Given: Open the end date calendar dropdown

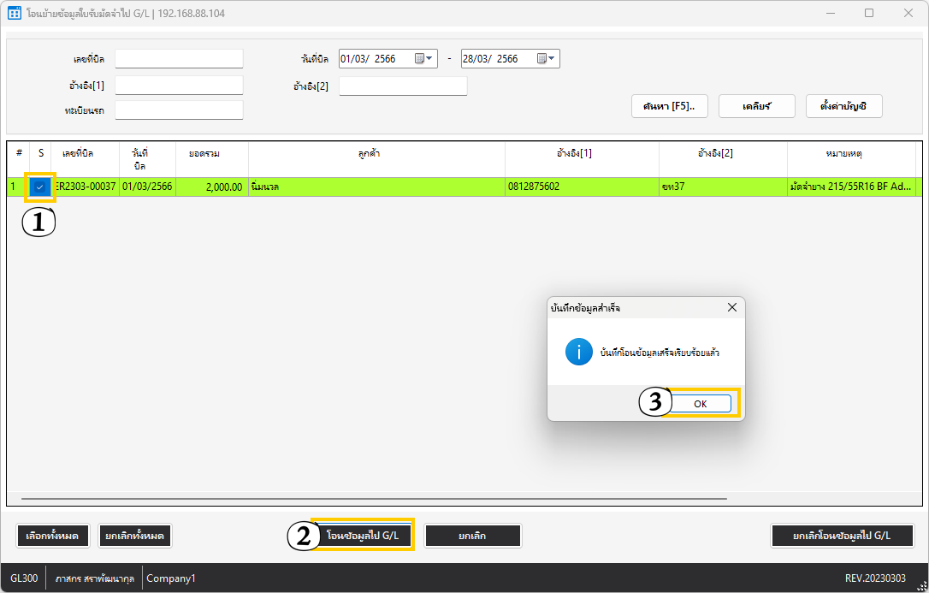Looking at the screenshot, I should coord(546,59).
